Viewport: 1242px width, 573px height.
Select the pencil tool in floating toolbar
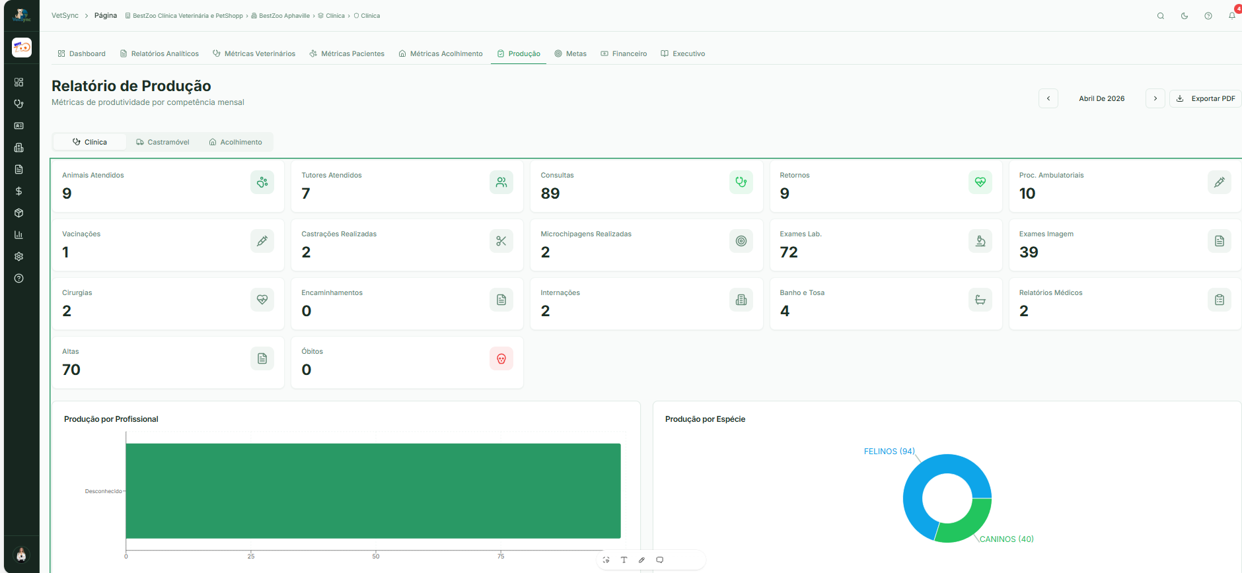[641, 560]
